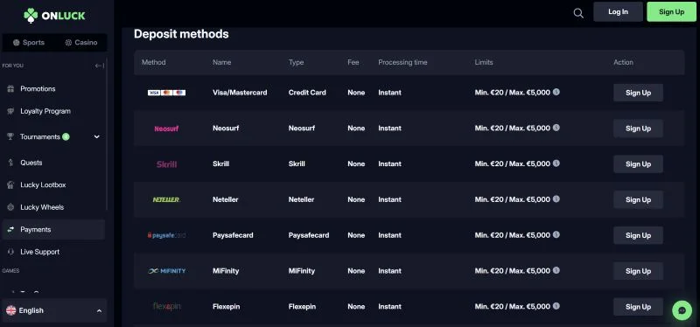The image size is (700, 327).
Task: Click the flexepin logo
Action: click(x=166, y=307)
